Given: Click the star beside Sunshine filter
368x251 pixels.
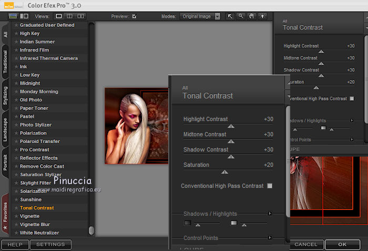Looking at the screenshot, I should pos(16,199).
